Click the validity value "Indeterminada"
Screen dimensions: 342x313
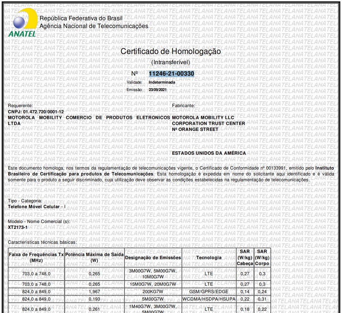pos(162,82)
